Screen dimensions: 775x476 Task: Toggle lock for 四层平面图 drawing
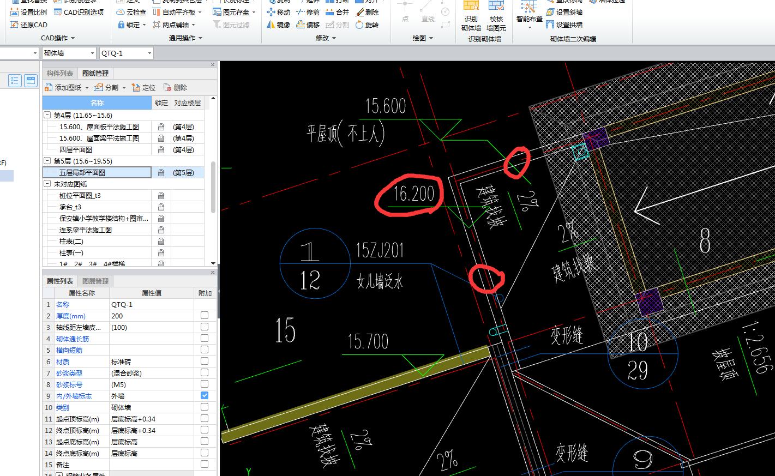[161, 149]
